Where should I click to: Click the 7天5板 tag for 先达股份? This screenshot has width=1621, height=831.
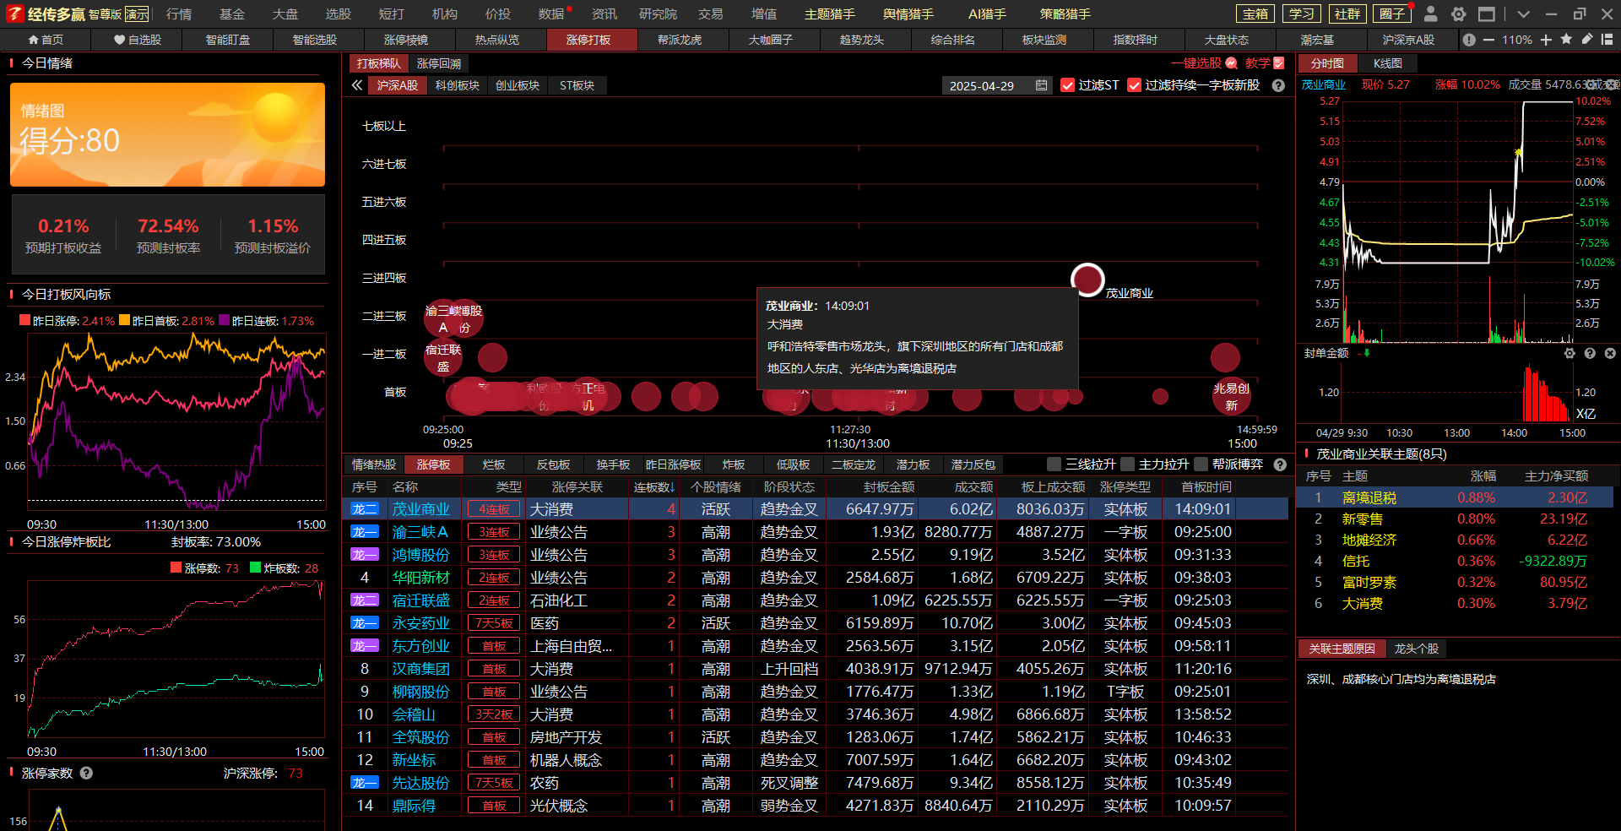click(494, 783)
